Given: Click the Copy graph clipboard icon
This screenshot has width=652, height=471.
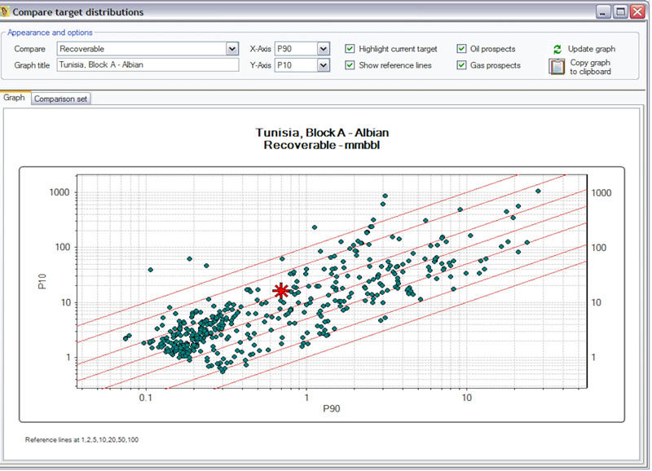Looking at the screenshot, I should (x=557, y=67).
